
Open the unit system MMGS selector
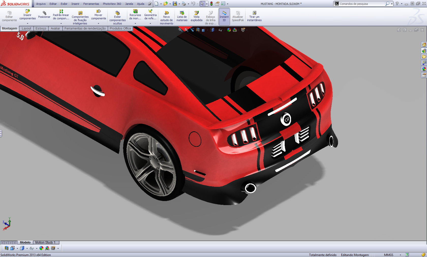389,255
